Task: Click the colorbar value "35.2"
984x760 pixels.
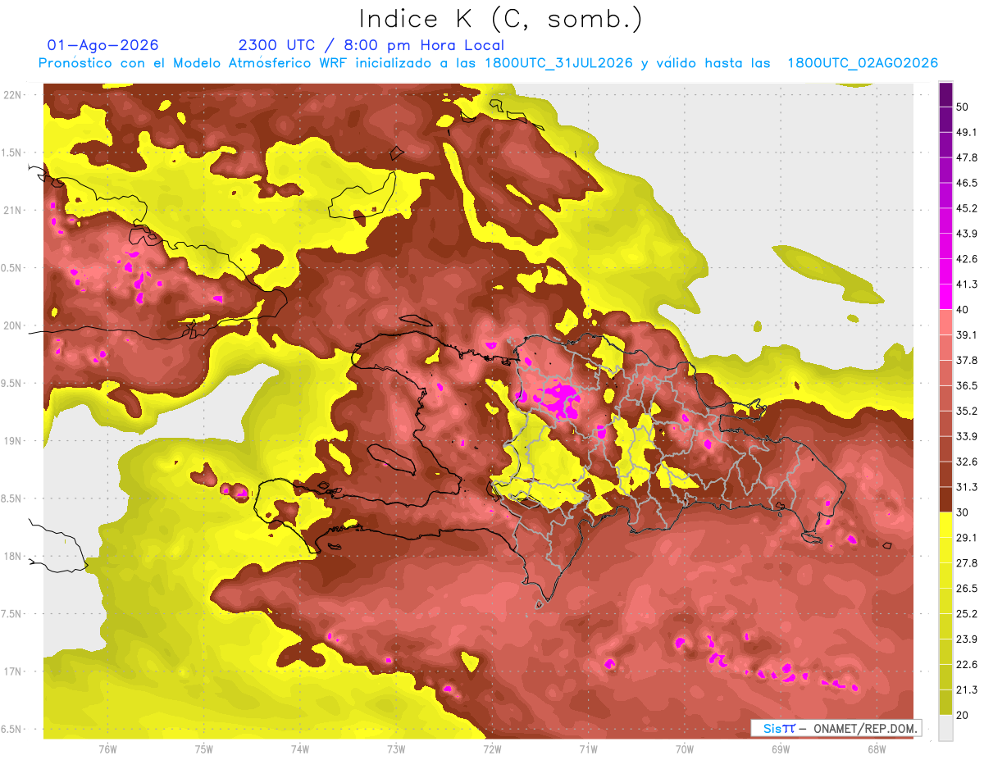Action: coord(967,412)
